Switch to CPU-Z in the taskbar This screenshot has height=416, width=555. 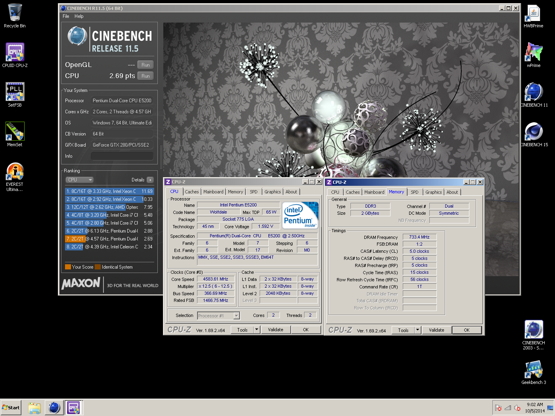[x=74, y=408]
